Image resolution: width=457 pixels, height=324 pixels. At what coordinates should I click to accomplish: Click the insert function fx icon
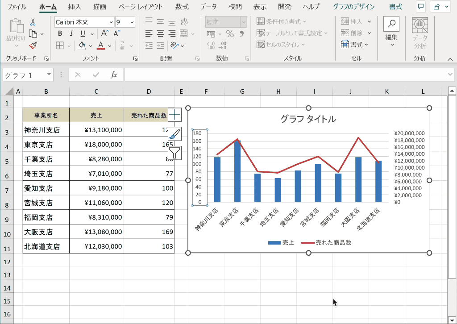click(114, 75)
